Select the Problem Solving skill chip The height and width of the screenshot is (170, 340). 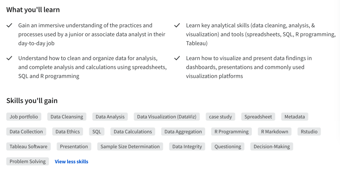coord(28,162)
